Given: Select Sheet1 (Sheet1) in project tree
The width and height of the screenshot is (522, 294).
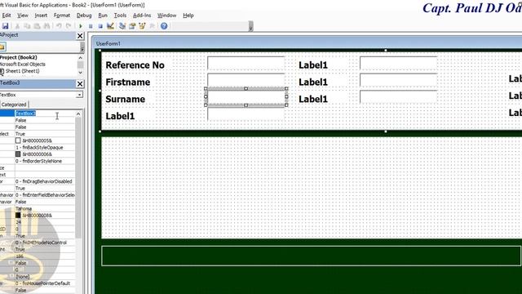Looking at the screenshot, I should click(x=22, y=71).
